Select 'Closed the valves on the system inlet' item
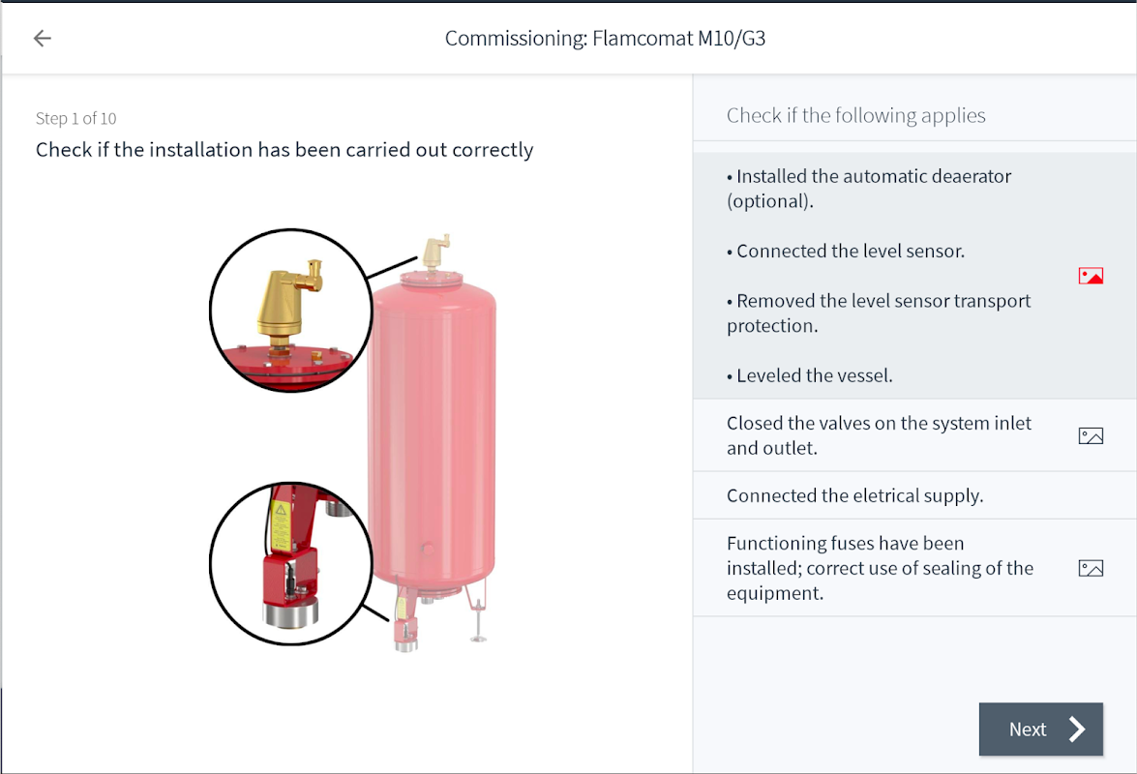This screenshot has height=774, width=1137. (x=879, y=435)
